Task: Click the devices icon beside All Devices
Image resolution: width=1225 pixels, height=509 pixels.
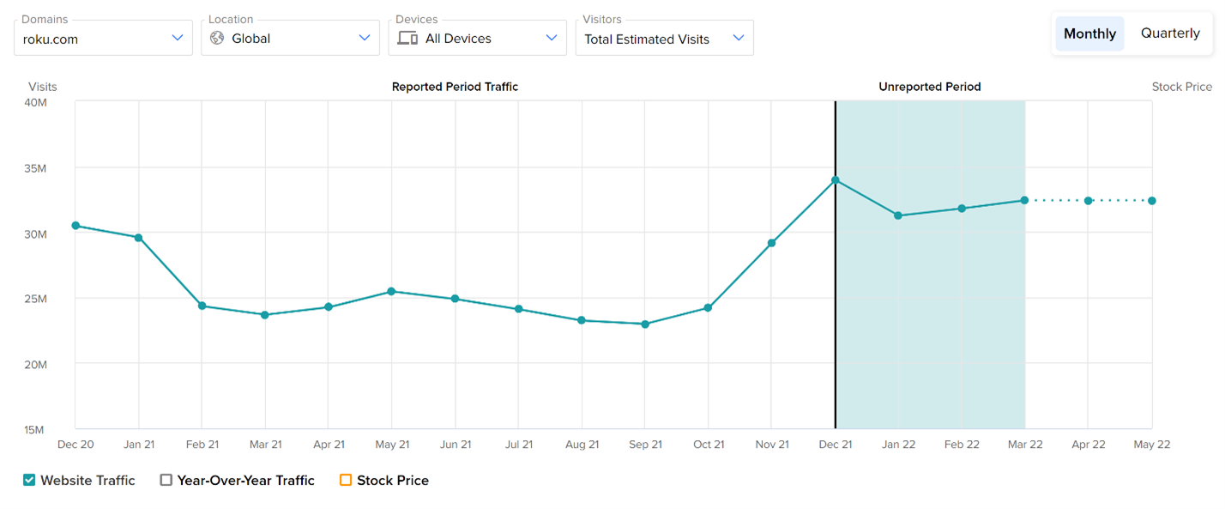Action: 407,38
